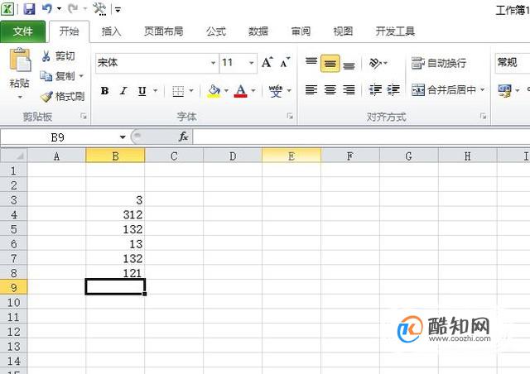Open the text orientation tool
The width and height of the screenshot is (530, 374).
375,63
